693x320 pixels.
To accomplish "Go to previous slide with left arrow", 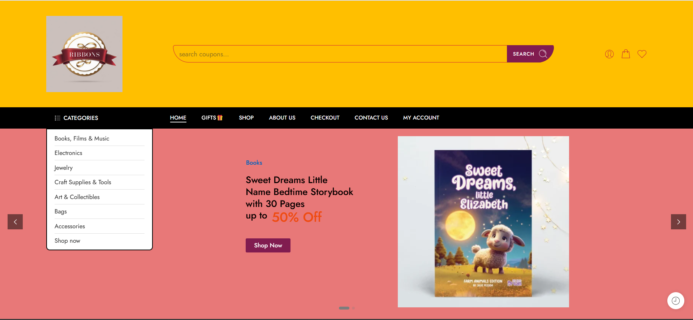I will tap(15, 222).
